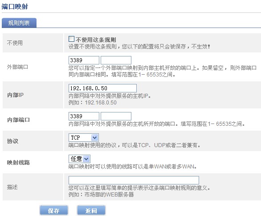
Task: Click the 端口映射 page heading
Action: pyautogui.click(x=15, y=7)
